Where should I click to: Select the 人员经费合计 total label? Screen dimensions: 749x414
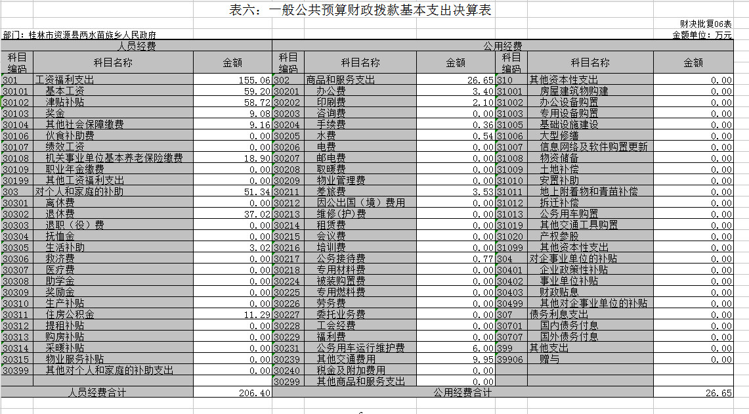[x=97, y=392]
